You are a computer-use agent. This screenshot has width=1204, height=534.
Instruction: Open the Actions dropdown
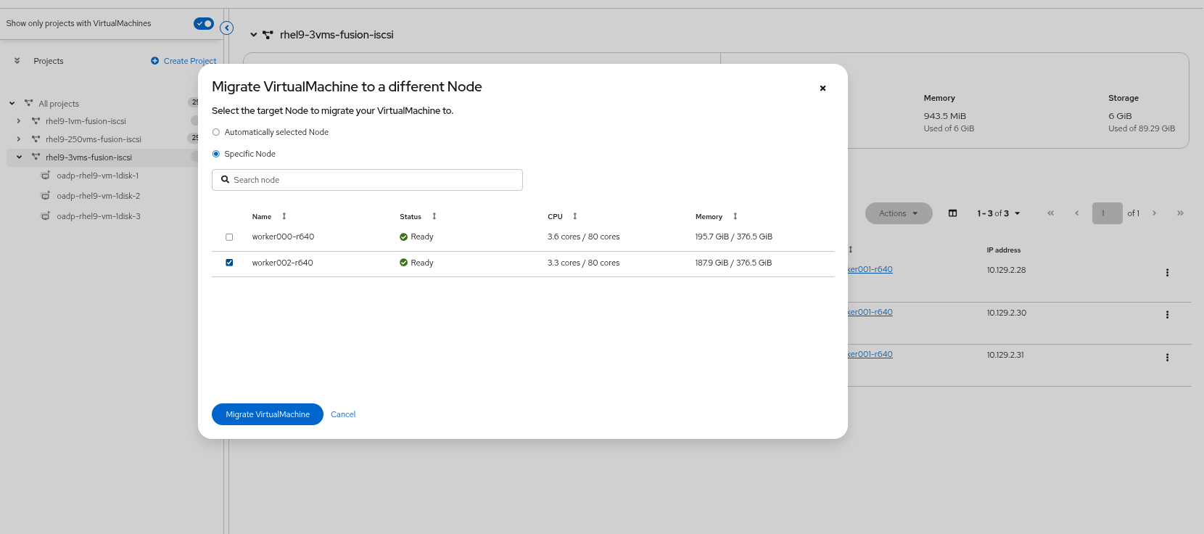pos(898,213)
